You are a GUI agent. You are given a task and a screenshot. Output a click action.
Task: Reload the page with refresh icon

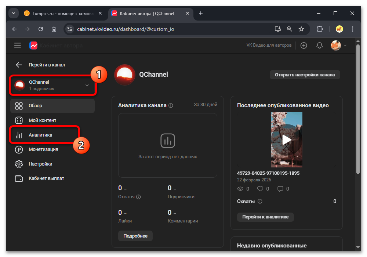tap(41, 29)
